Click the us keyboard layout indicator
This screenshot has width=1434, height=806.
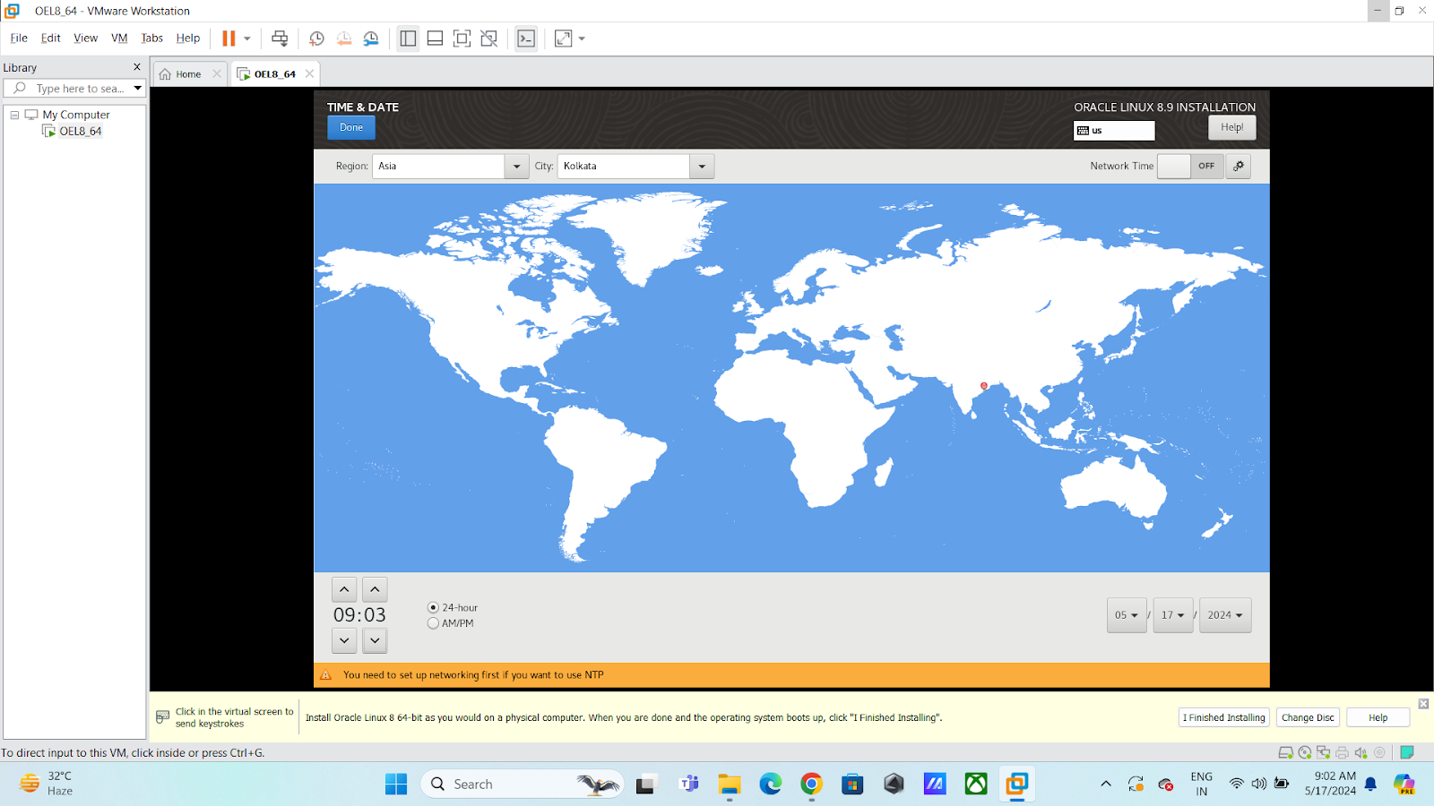(1114, 131)
